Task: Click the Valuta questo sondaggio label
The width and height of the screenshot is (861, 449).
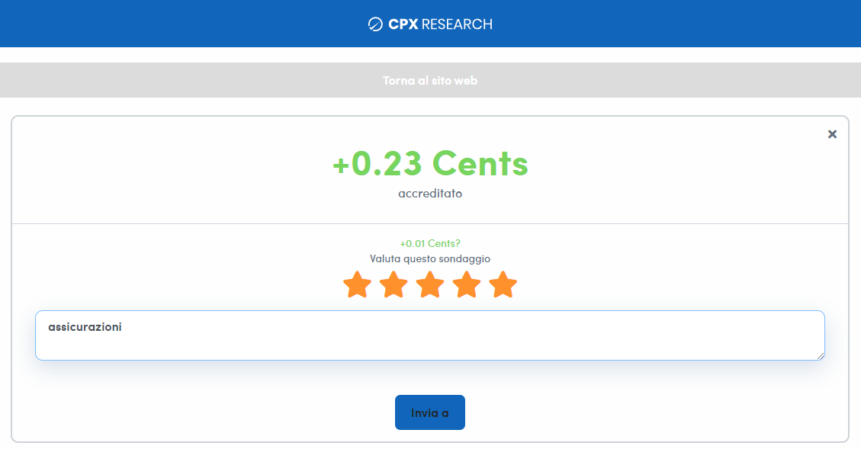Action: pyautogui.click(x=430, y=258)
